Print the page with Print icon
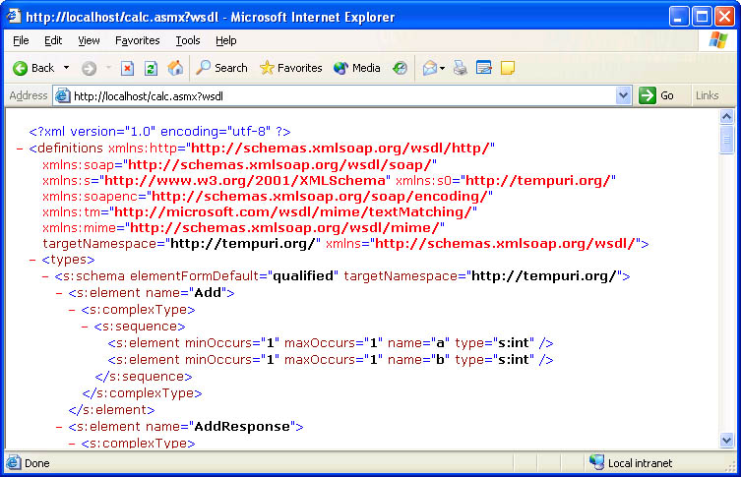Image resolution: width=741 pixels, height=477 pixels. (461, 69)
